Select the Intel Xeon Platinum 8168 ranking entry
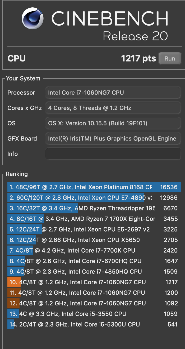 coord(92,187)
